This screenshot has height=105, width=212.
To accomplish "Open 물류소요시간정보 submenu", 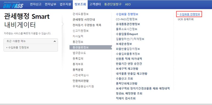I will coord(126,29).
